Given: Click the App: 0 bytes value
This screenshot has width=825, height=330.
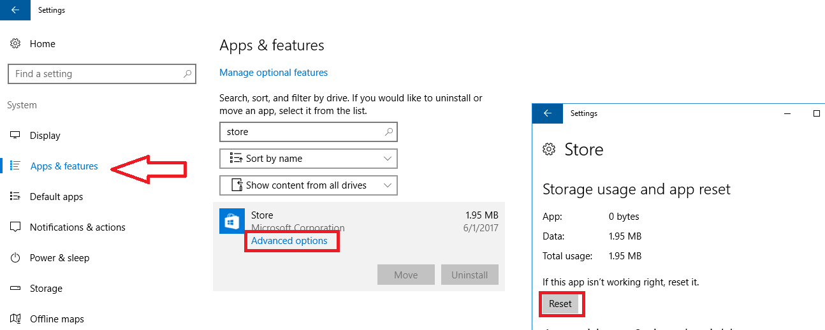Looking at the screenshot, I should click(x=624, y=217).
